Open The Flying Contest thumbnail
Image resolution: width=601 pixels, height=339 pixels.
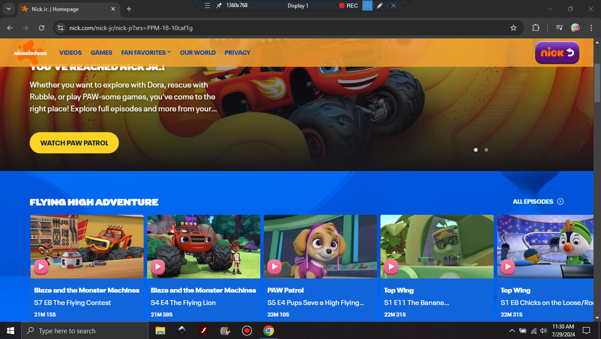pos(87,247)
